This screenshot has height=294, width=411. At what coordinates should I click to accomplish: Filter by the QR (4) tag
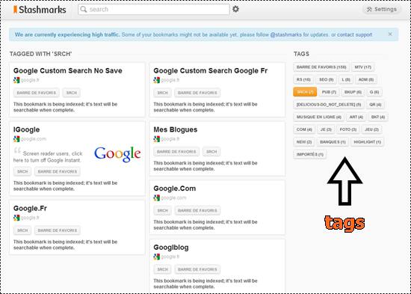375,104
